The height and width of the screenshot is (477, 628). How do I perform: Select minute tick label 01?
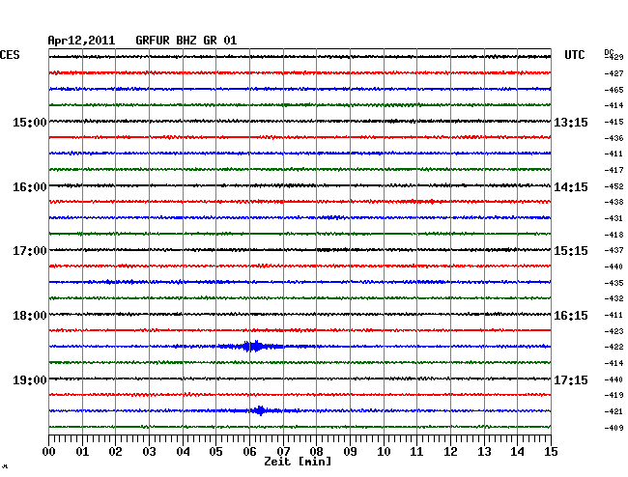point(82,452)
